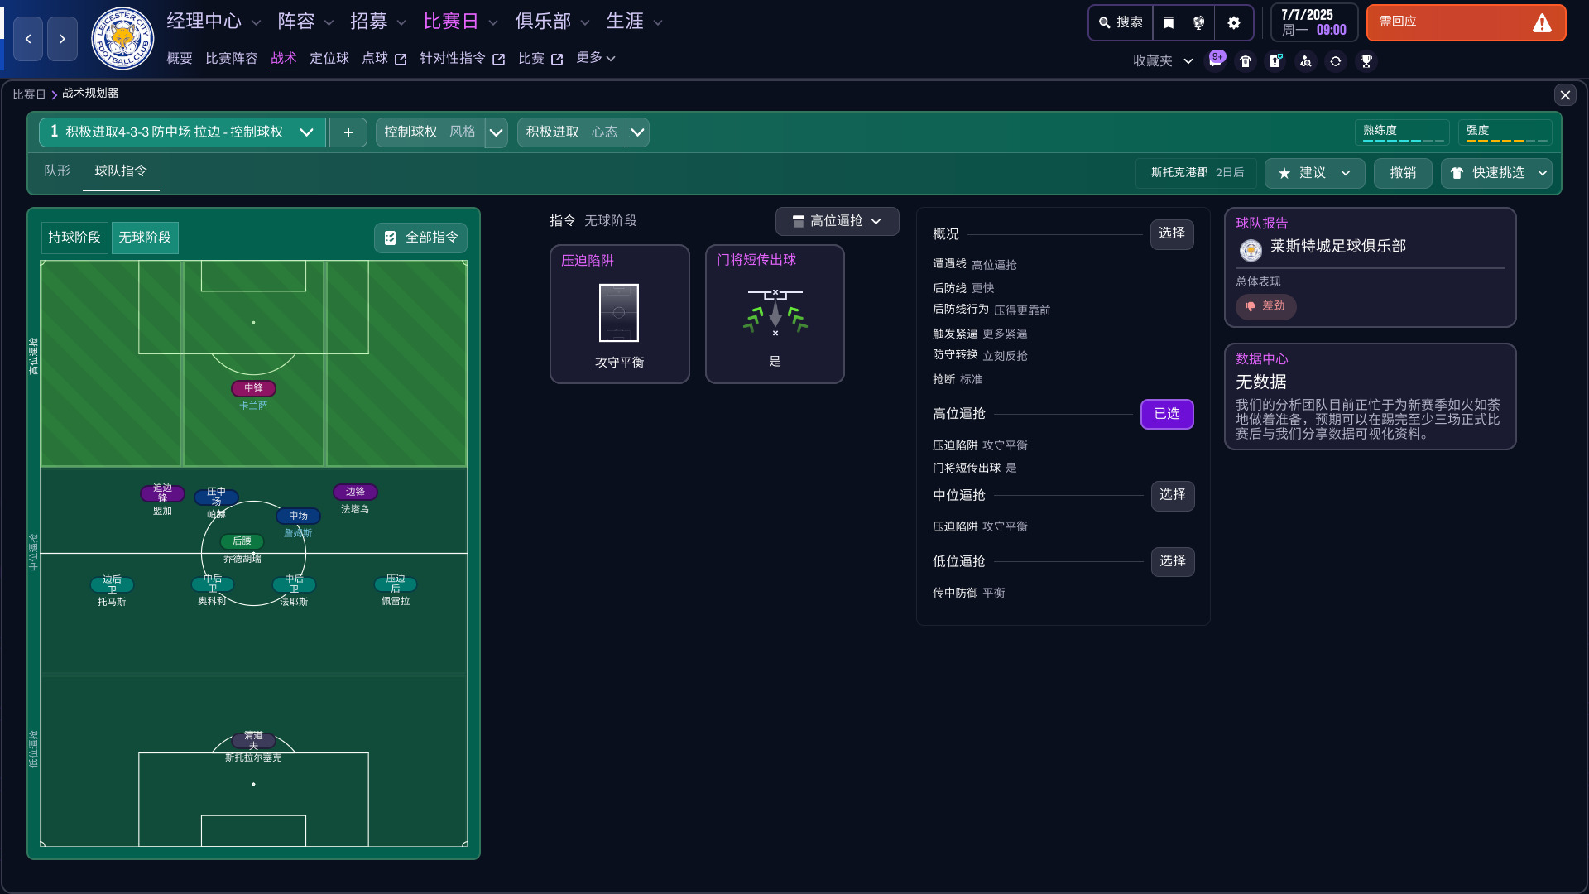Toggle 高位逼抢 selected button (已选)
This screenshot has height=894, width=1589.
click(1166, 414)
